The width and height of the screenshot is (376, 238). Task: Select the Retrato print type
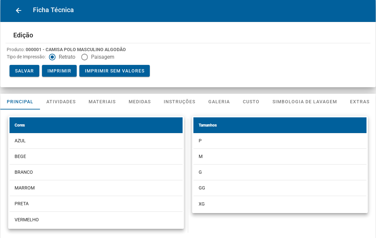point(52,57)
